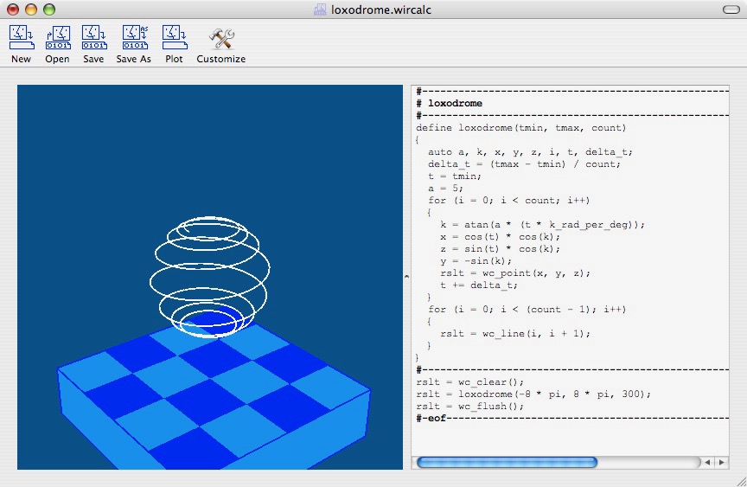The width and height of the screenshot is (747, 487).
Task: Click the "# loxodrome" comment line
Action: point(450,104)
